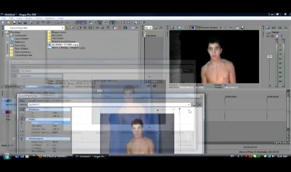Open the Overlays dropdown in preview toolbar
The height and width of the screenshot is (172, 291).
point(231,28)
